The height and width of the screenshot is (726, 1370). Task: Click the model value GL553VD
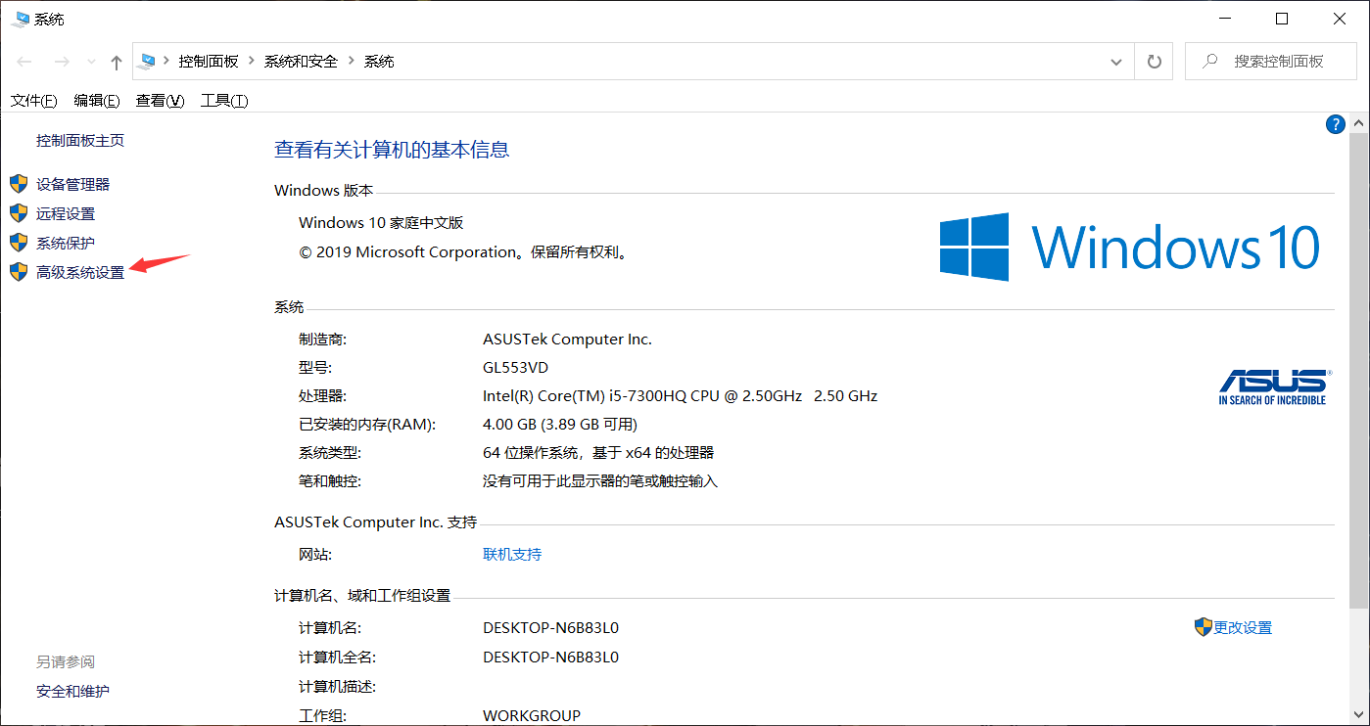click(515, 368)
